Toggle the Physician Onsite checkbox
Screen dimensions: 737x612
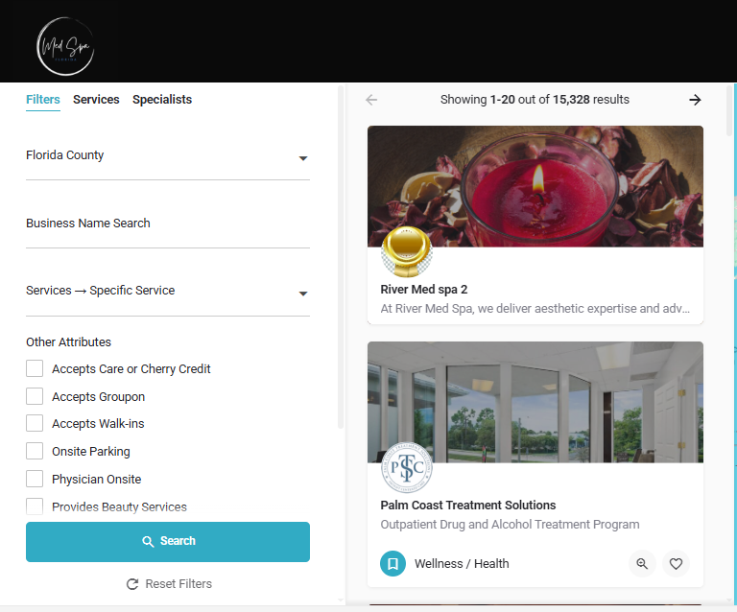tap(35, 479)
